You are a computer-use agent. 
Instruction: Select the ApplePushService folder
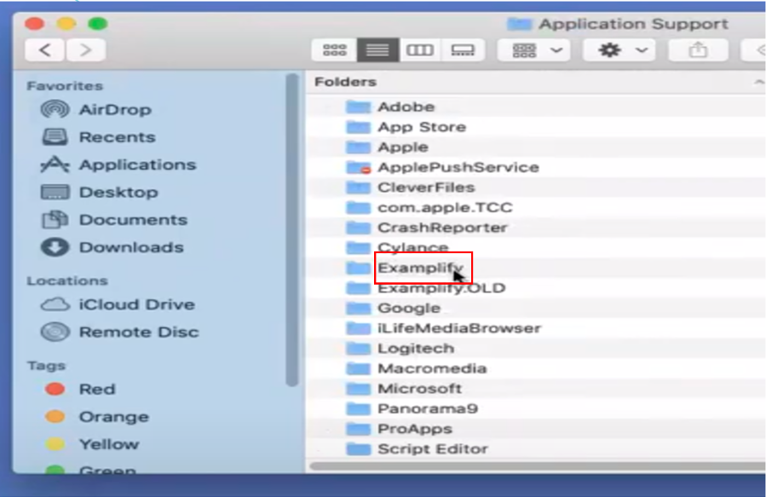(442, 167)
